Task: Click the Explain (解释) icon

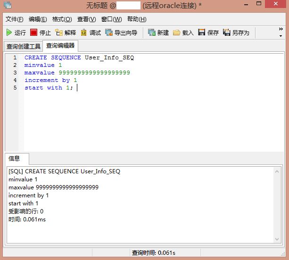Action: click(x=59, y=32)
